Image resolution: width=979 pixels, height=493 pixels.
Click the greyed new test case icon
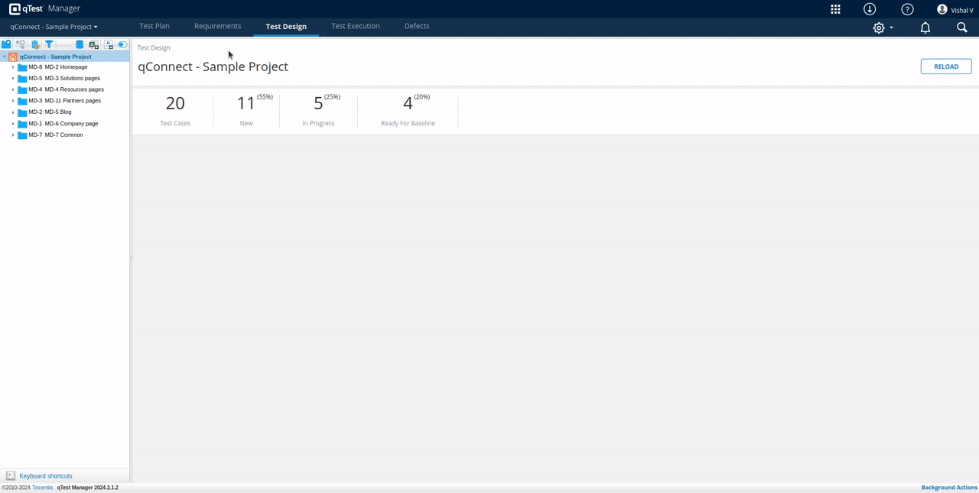pyautogui.click(x=21, y=44)
